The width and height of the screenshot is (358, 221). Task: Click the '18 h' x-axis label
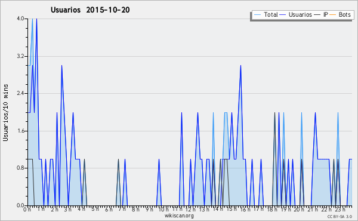click(272, 209)
